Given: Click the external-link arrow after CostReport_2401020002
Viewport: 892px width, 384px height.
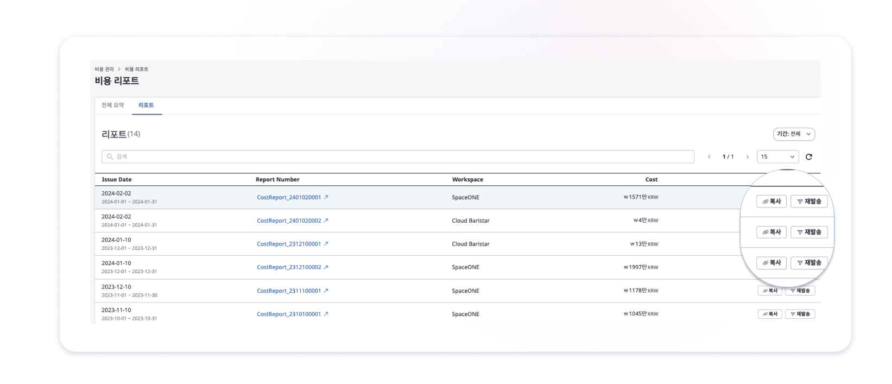Looking at the screenshot, I should click(326, 221).
